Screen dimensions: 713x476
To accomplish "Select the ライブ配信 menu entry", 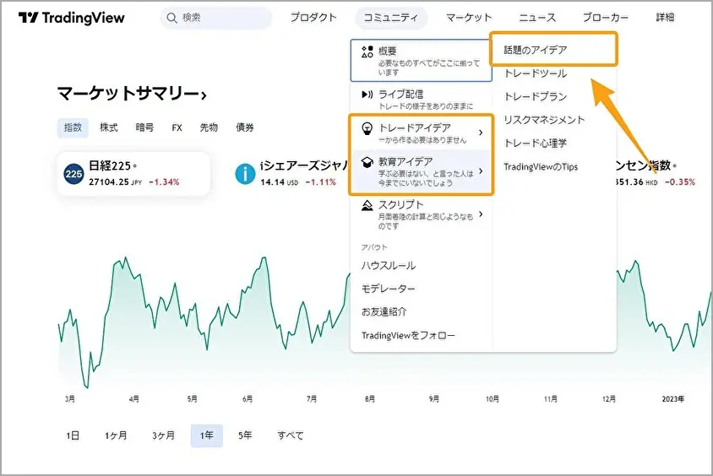I will tap(421, 99).
